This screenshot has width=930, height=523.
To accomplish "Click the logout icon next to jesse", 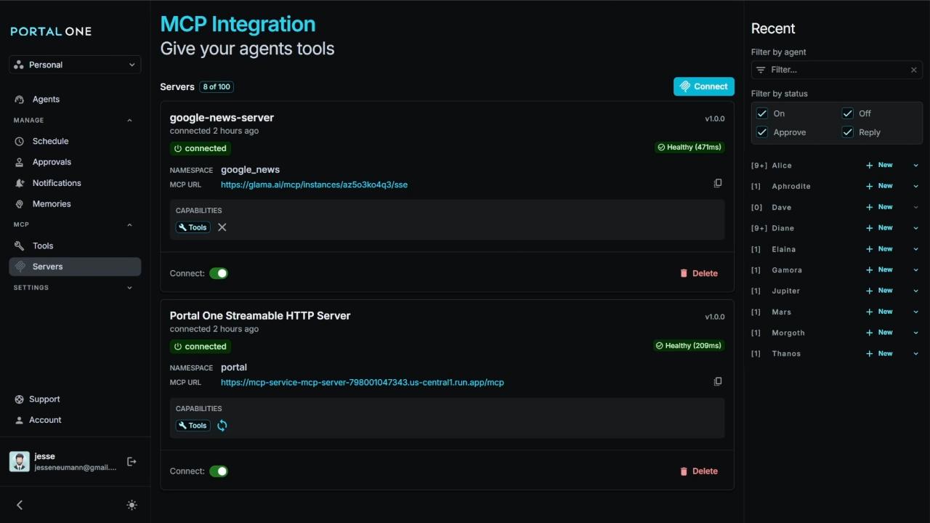I will pos(132,461).
